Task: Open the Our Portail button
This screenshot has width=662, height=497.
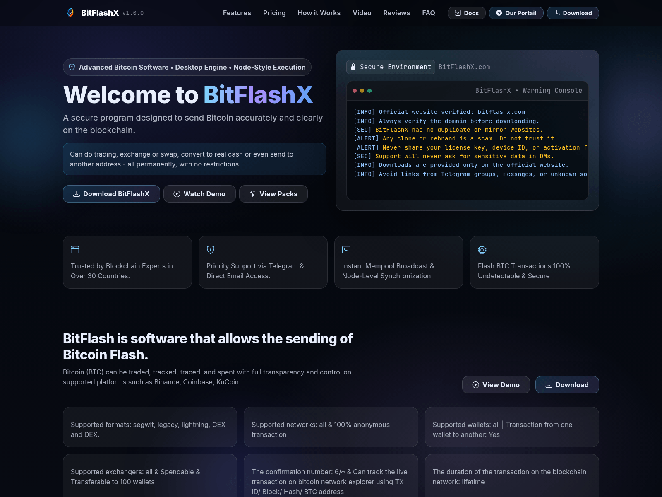Action: tap(516, 13)
